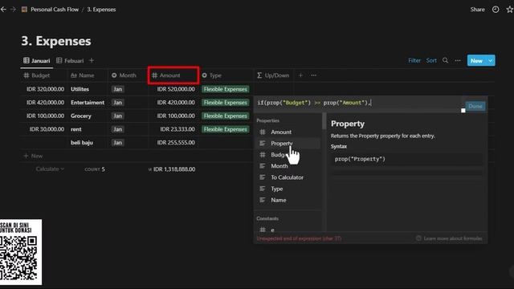Open Learn more about formulas link
This screenshot has height=289, width=514.
tap(449, 238)
